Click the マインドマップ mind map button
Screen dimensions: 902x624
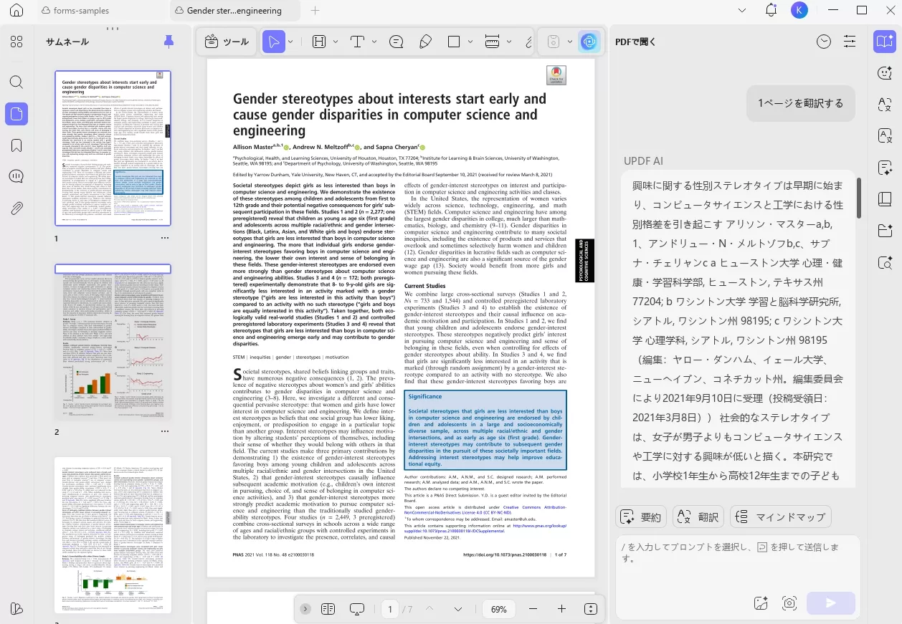tap(780, 517)
